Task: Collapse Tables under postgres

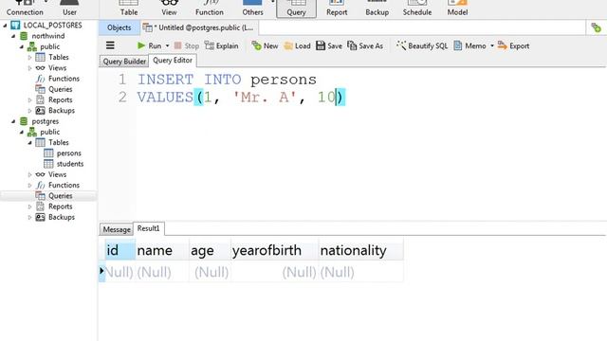Action: pyautogui.click(x=30, y=143)
